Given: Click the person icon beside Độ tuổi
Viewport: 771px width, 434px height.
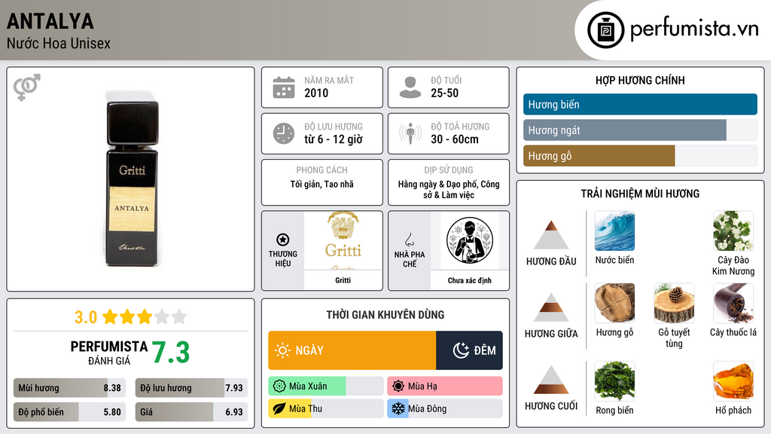Looking at the screenshot, I should tap(410, 87).
